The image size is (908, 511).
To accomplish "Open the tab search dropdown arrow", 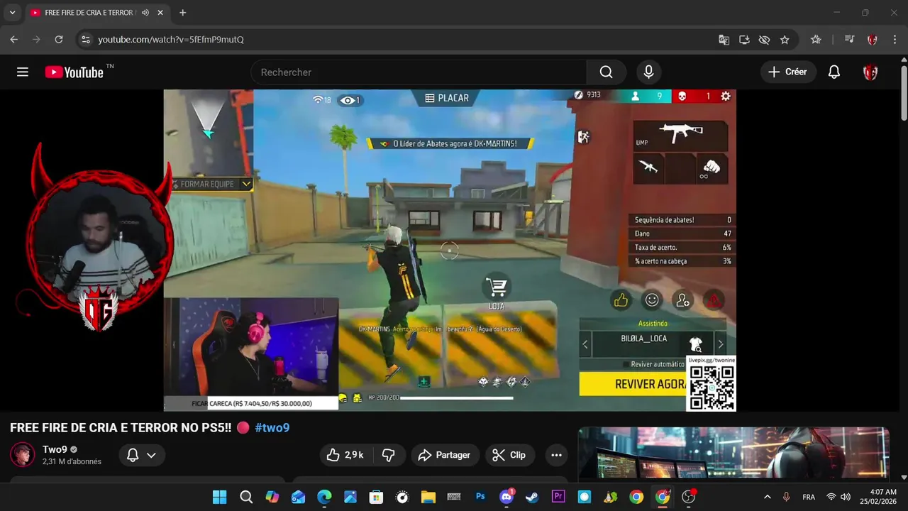I will click(12, 13).
